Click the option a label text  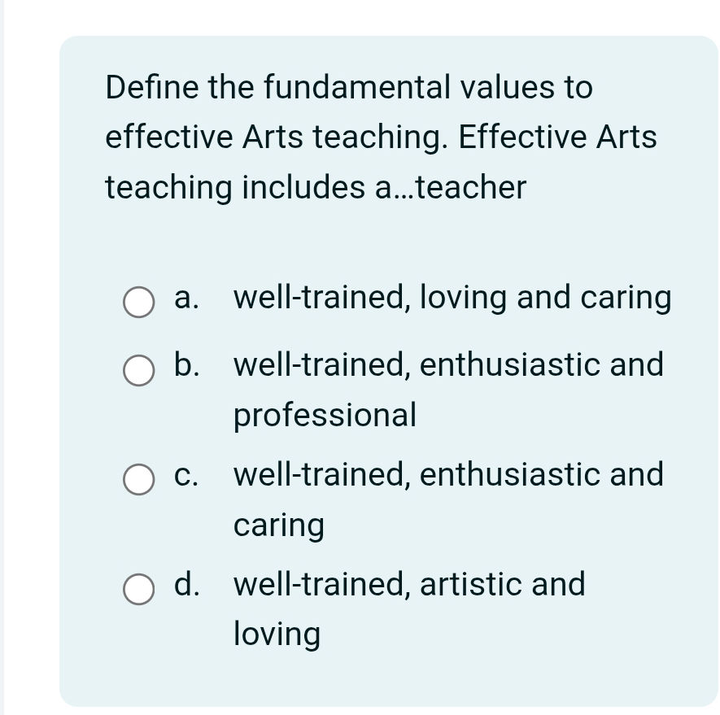point(185,299)
